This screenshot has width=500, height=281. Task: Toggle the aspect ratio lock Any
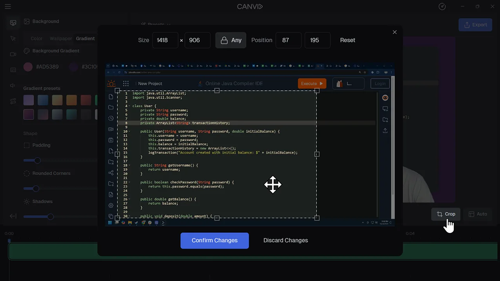[x=231, y=40]
